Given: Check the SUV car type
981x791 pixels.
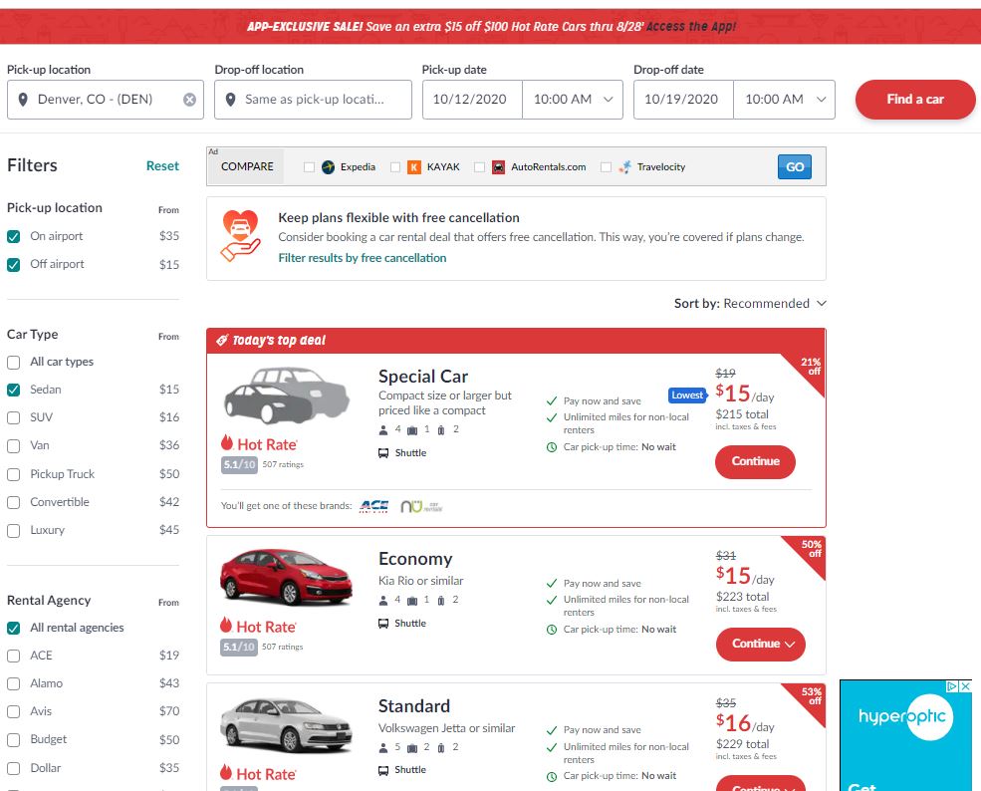Looking at the screenshot, I should click(x=13, y=418).
